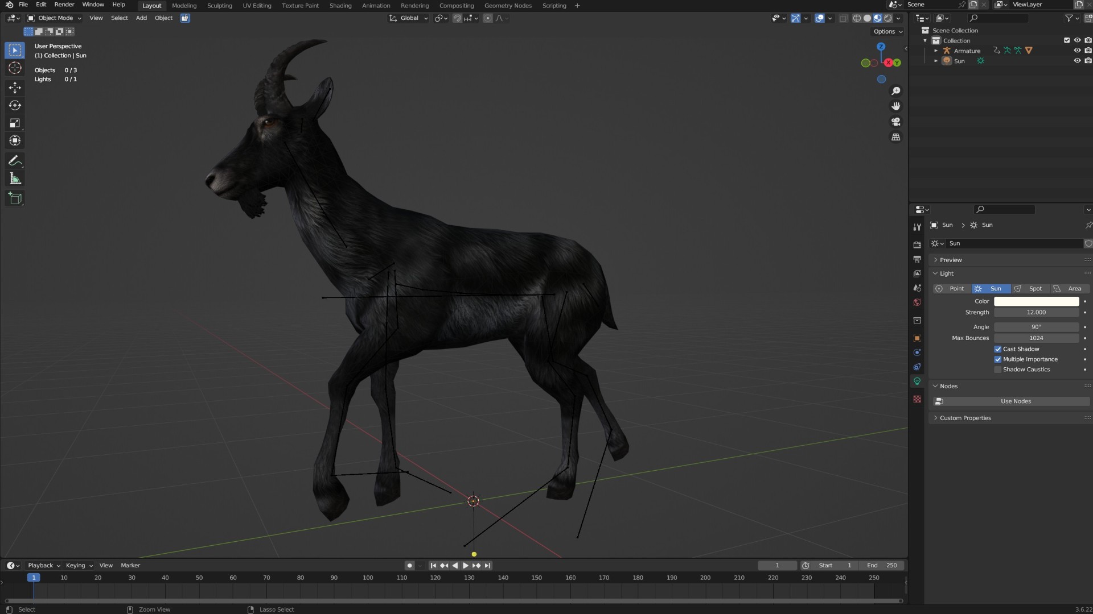1093x614 pixels.
Task: Toggle viewport gizmos button
Action: point(795,18)
